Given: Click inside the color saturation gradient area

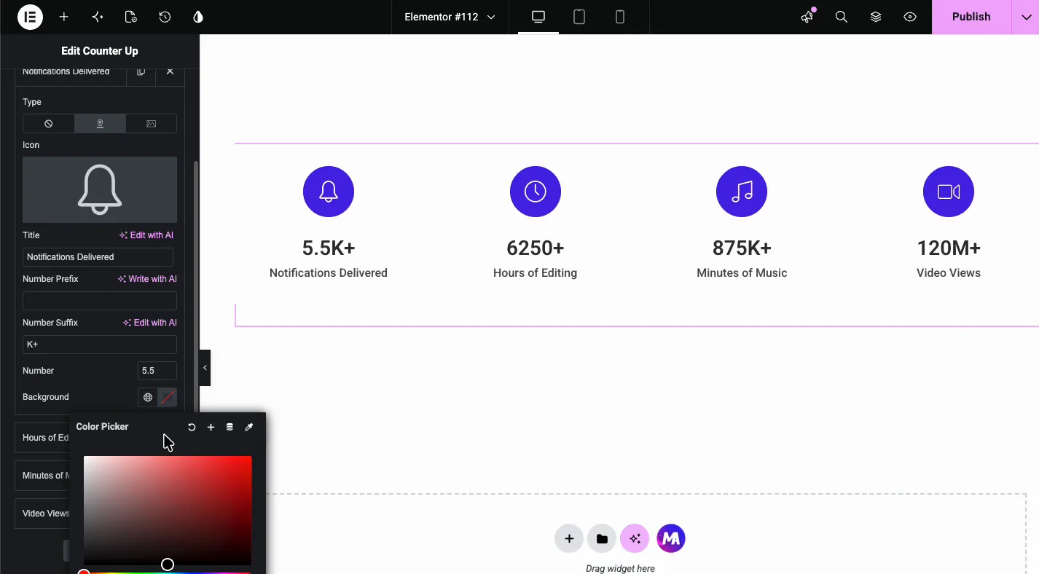Looking at the screenshot, I should pos(168,510).
